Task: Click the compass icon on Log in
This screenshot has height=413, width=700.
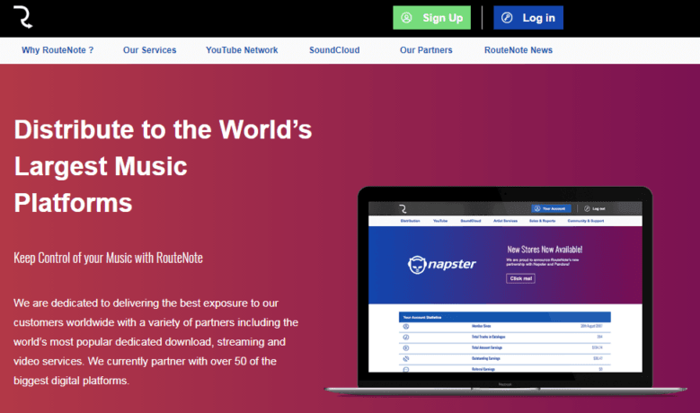Action: pyautogui.click(x=508, y=18)
